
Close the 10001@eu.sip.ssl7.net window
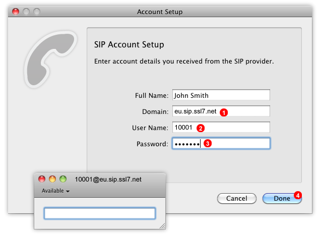[x=42, y=179]
